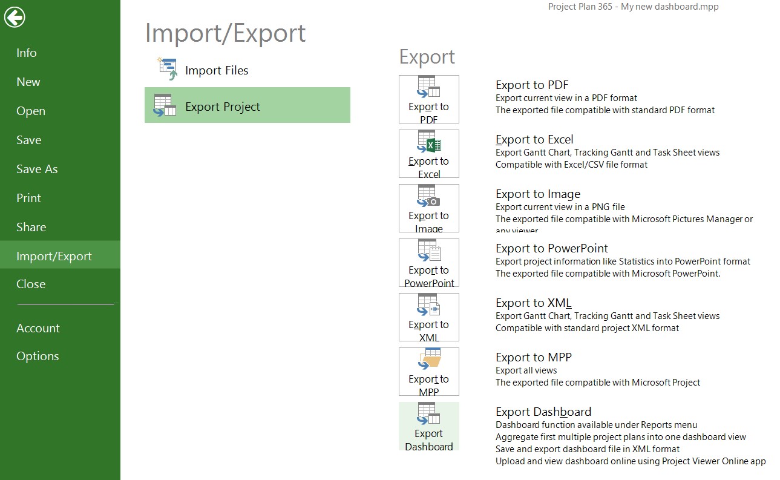Click the text 'Export all views'
Viewport: 780px width, 480px height.
[526, 370]
